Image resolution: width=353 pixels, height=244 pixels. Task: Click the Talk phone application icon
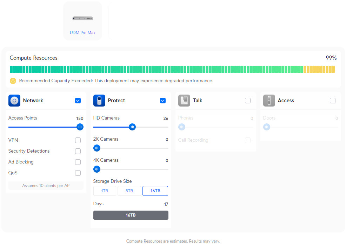click(184, 101)
